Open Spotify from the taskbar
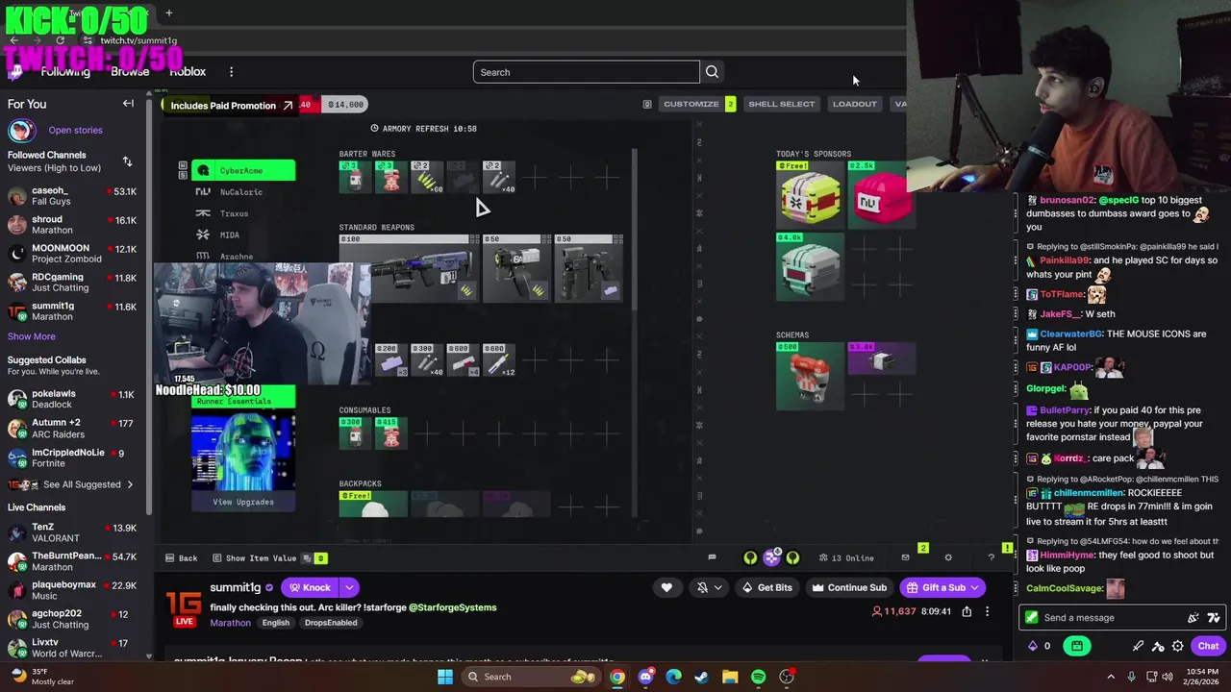The image size is (1231, 692). point(758,677)
